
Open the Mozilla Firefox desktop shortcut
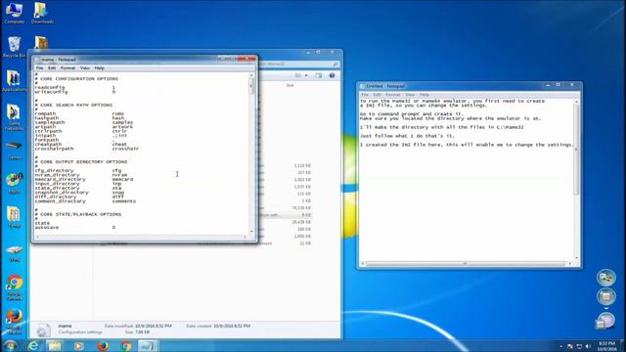pyautogui.click(x=15, y=322)
